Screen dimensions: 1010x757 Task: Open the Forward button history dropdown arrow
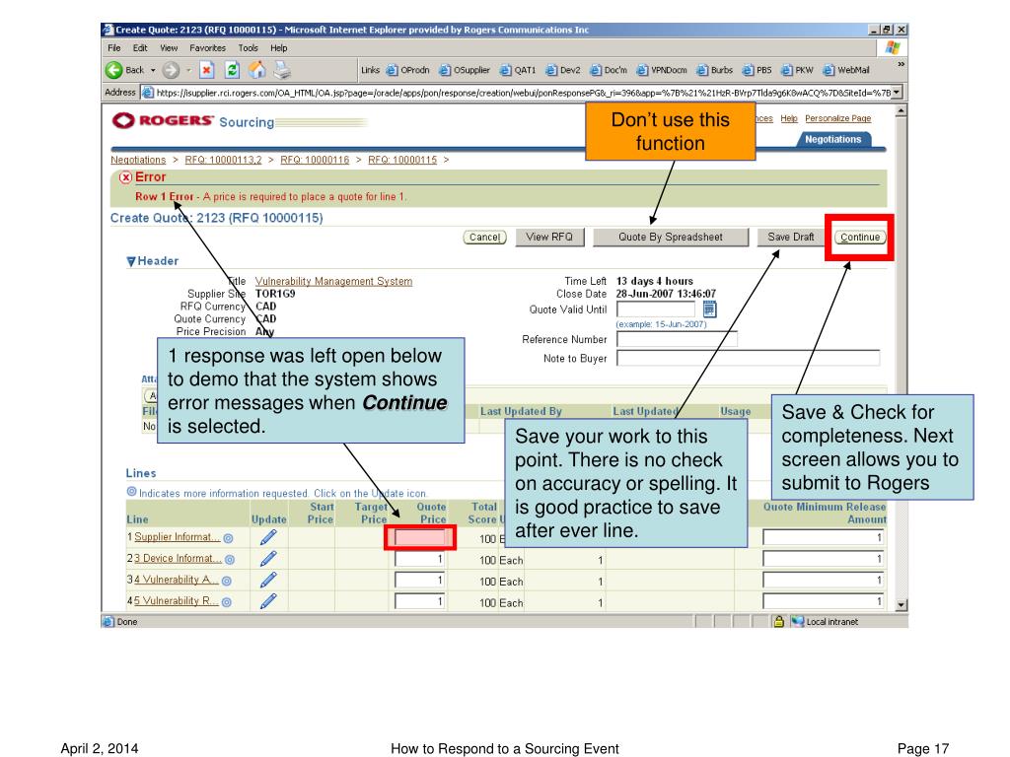coord(188,70)
